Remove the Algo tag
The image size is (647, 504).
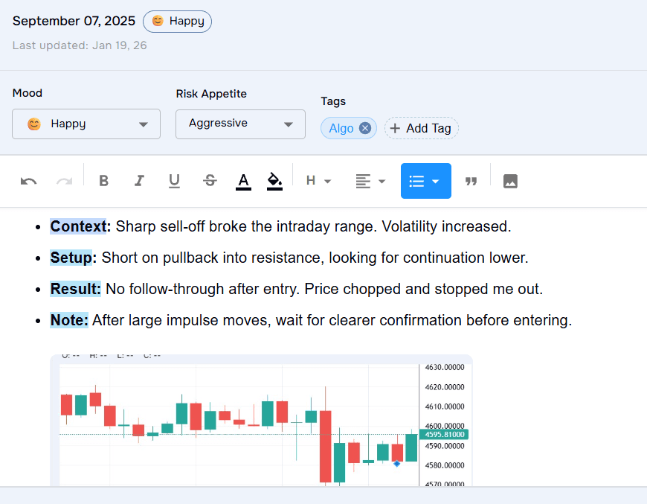coord(364,127)
